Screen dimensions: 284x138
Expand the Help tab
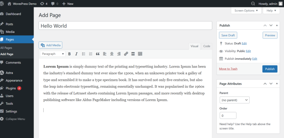point(271,11)
